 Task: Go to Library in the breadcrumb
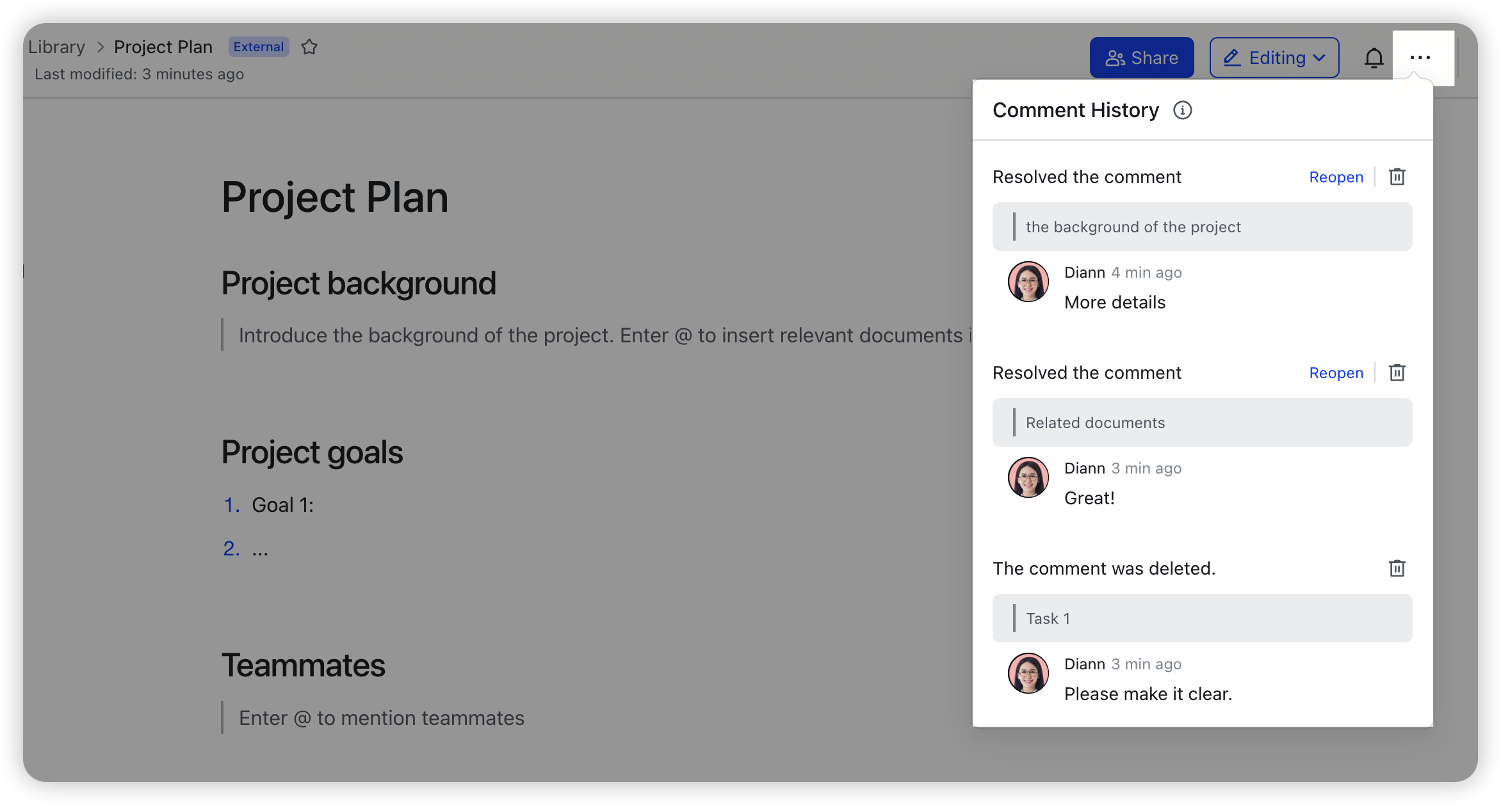pos(56,47)
